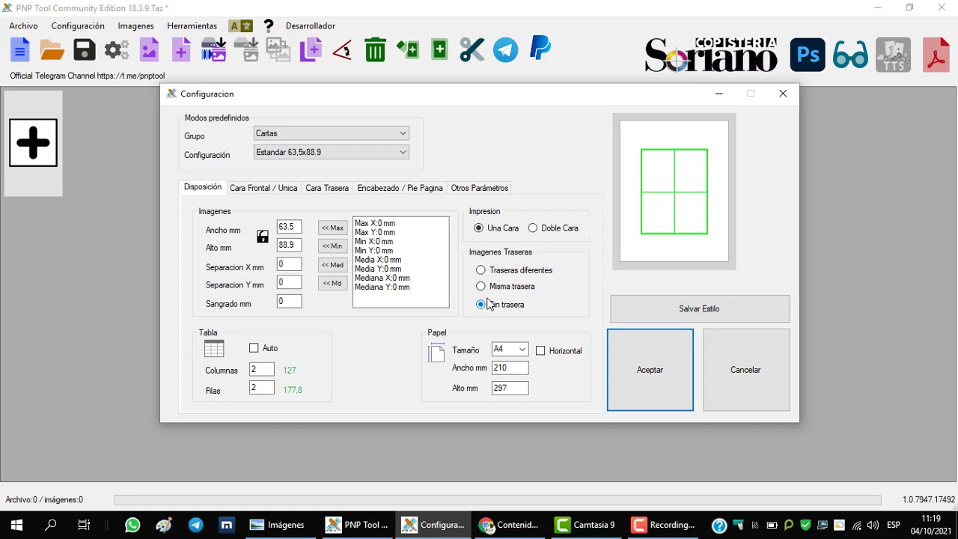The width and height of the screenshot is (958, 539).
Task: Select the Doble Cara radio button
Action: 533,228
